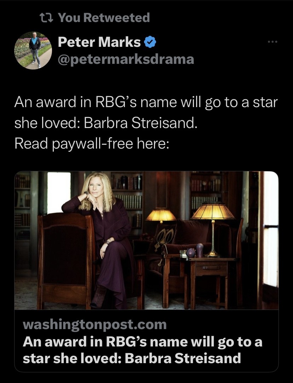Open Peter Marks' profile avatar
This screenshot has height=383, width=293.
(x=33, y=51)
